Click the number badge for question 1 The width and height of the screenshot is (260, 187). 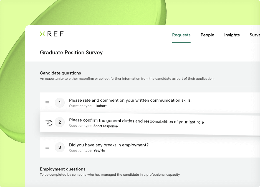coord(60,103)
